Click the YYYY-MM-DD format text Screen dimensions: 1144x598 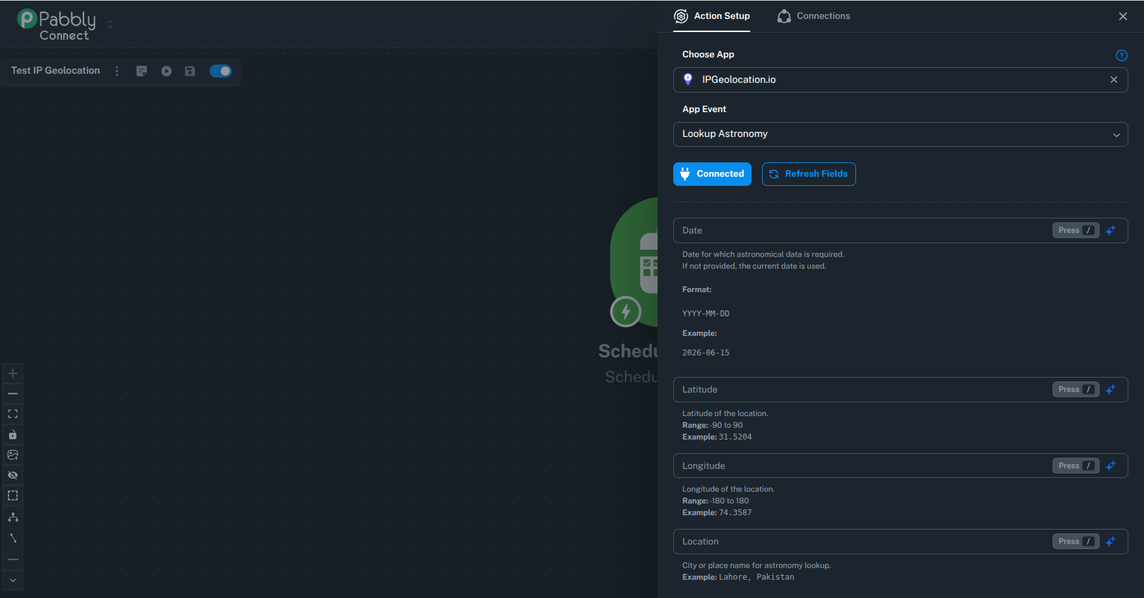(706, 314)
